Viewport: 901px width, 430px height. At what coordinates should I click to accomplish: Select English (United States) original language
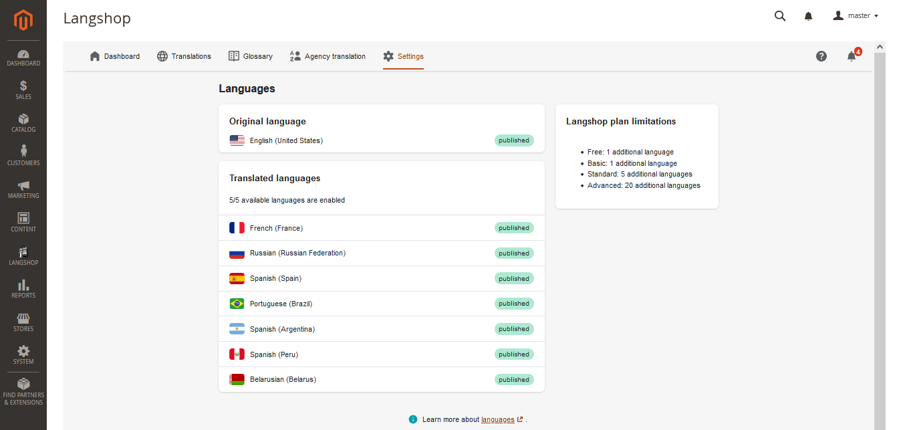(x=382, y=140)
